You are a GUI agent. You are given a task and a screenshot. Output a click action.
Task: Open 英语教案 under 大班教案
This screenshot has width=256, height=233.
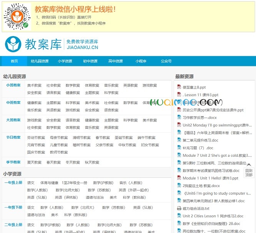coord(111,128)
